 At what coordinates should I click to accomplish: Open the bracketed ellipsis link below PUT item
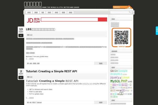(30, 98)
